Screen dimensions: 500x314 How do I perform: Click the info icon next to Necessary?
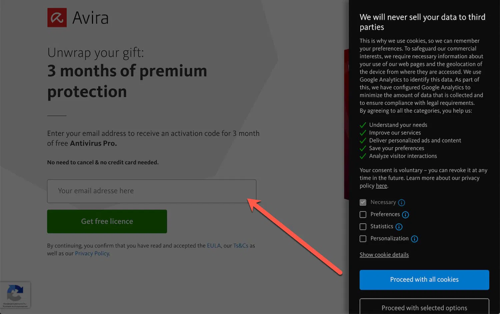click(x=402, y=202)
